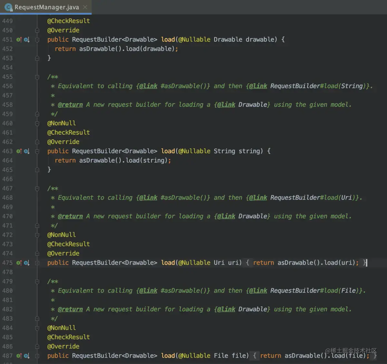Click the @Override annotation on line 450
The image size is (387, 364).
coord(63,30)
